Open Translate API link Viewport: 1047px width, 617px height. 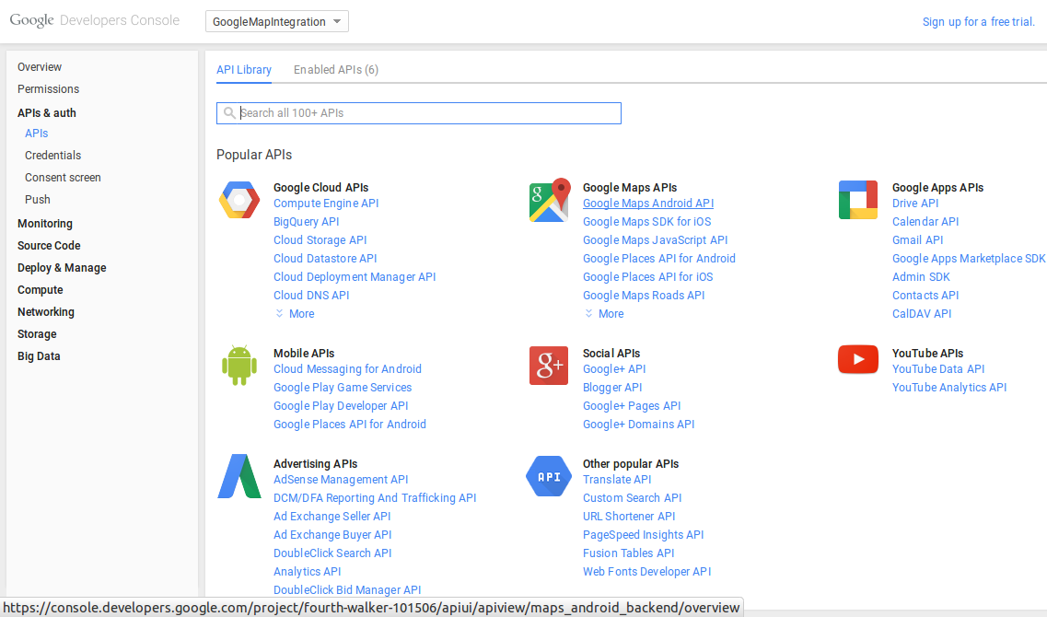tap(617, 480)
